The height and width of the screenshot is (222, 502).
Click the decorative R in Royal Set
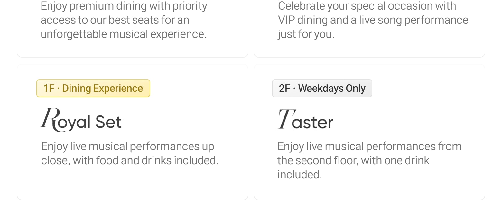tap(50, 119)
